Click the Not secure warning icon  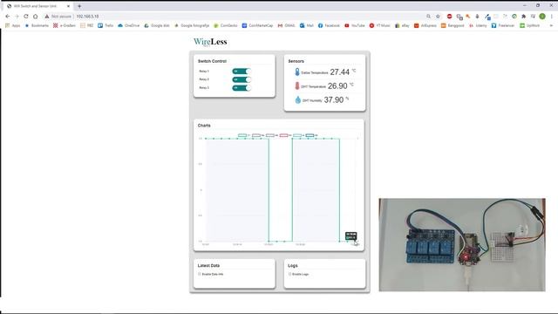click(46, 17)
